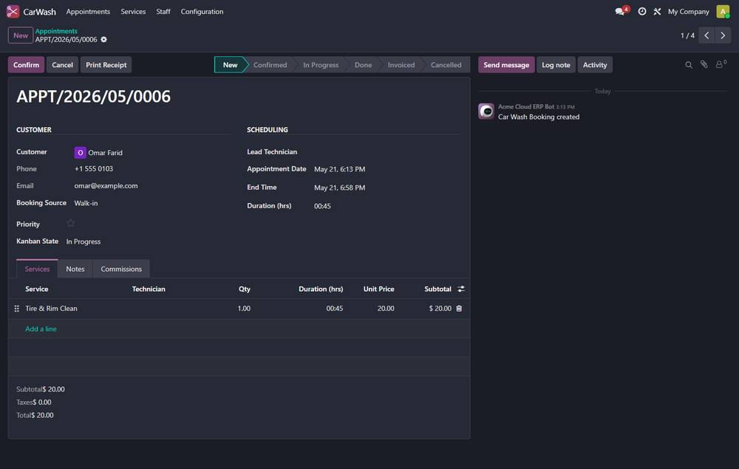Open the Services menu
Viewport: 739px width, 469px height.
133,11
